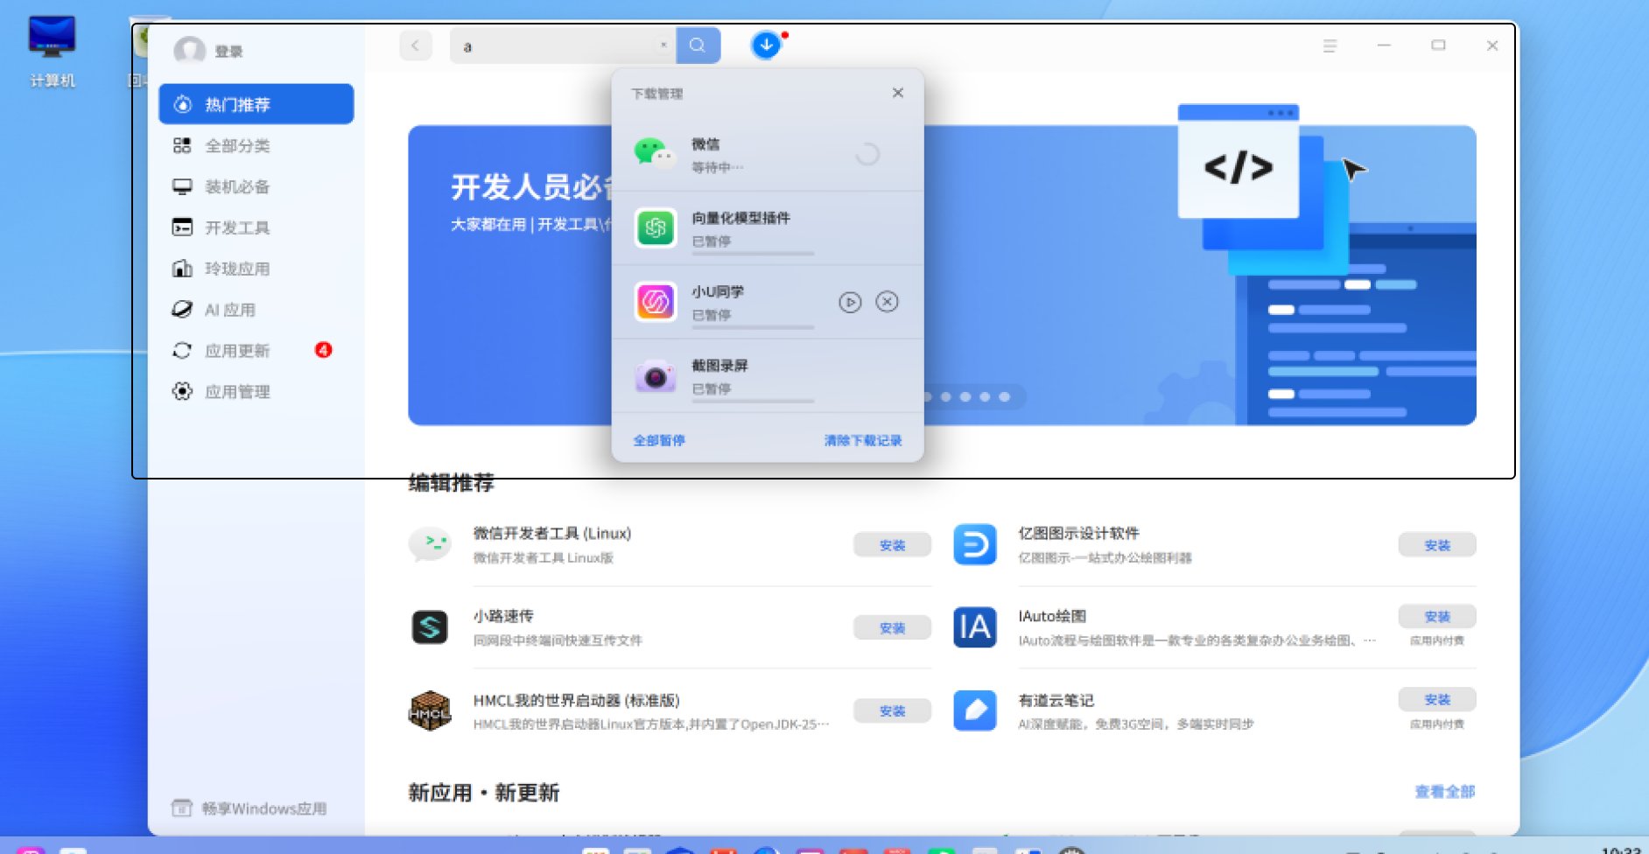1649x854 pixels.
Task: Open the HMCL我的世界启动器 icon
Action: 430,710
